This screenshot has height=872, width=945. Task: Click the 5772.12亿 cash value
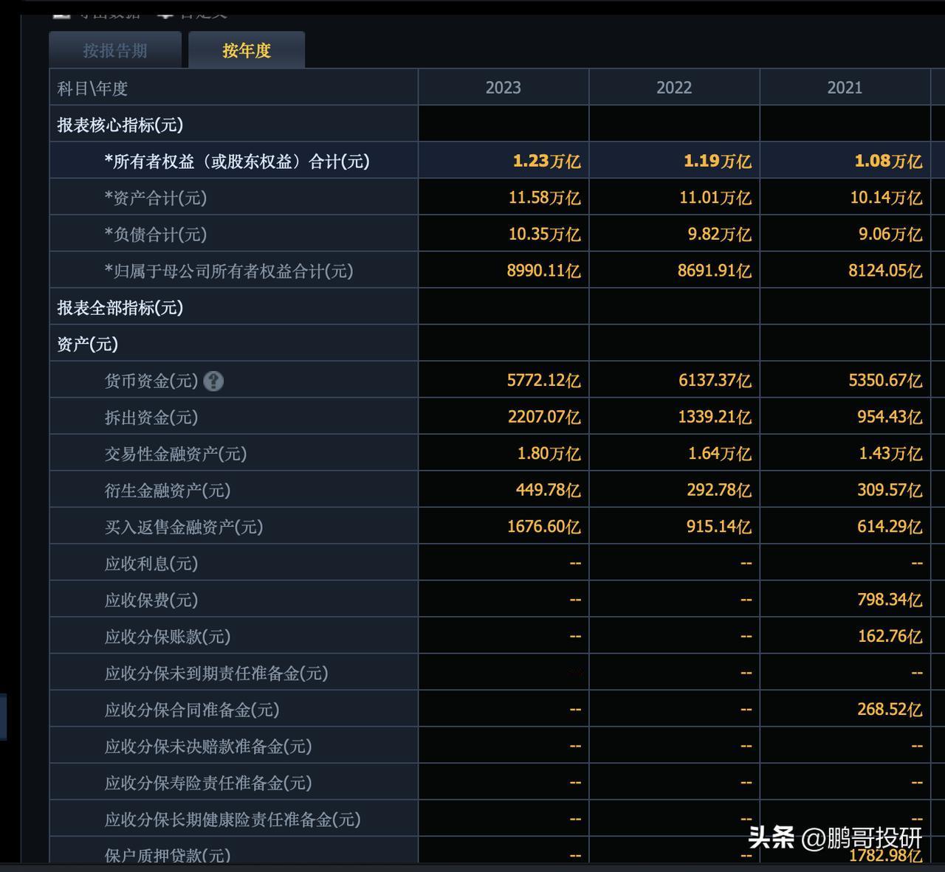pyautogui.click(x=544, y=381)
